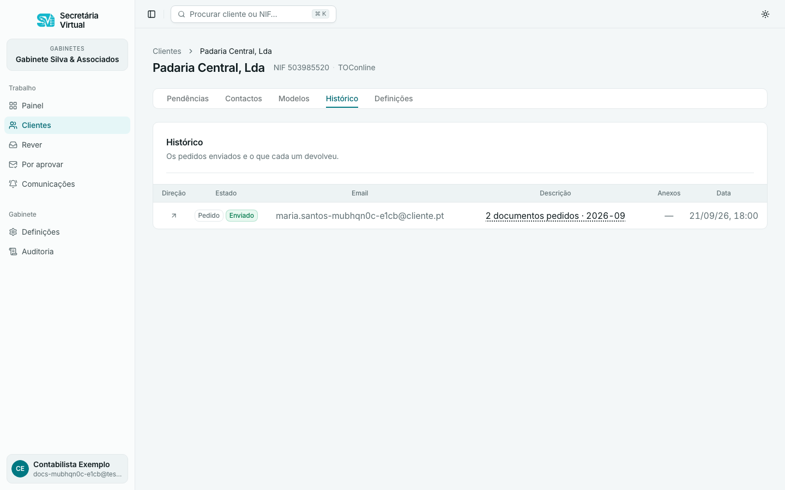Click the Pedido badge in the table row
The image size is (785, 490).
coord(209,216)
